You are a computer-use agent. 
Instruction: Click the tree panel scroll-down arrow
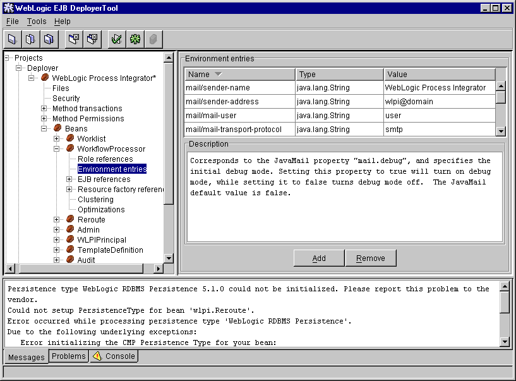(169, 258)
